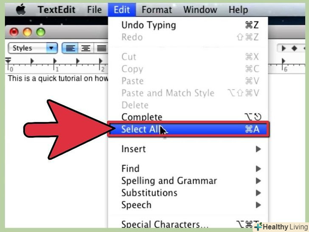Click the diamond list marker icon
The image size is (309, 232).
(294, 48)
